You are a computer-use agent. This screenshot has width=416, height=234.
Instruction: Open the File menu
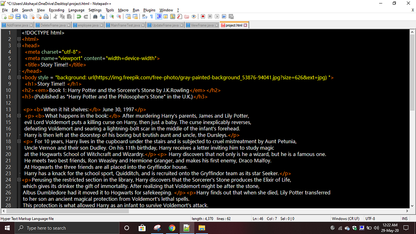click(5, 10)
